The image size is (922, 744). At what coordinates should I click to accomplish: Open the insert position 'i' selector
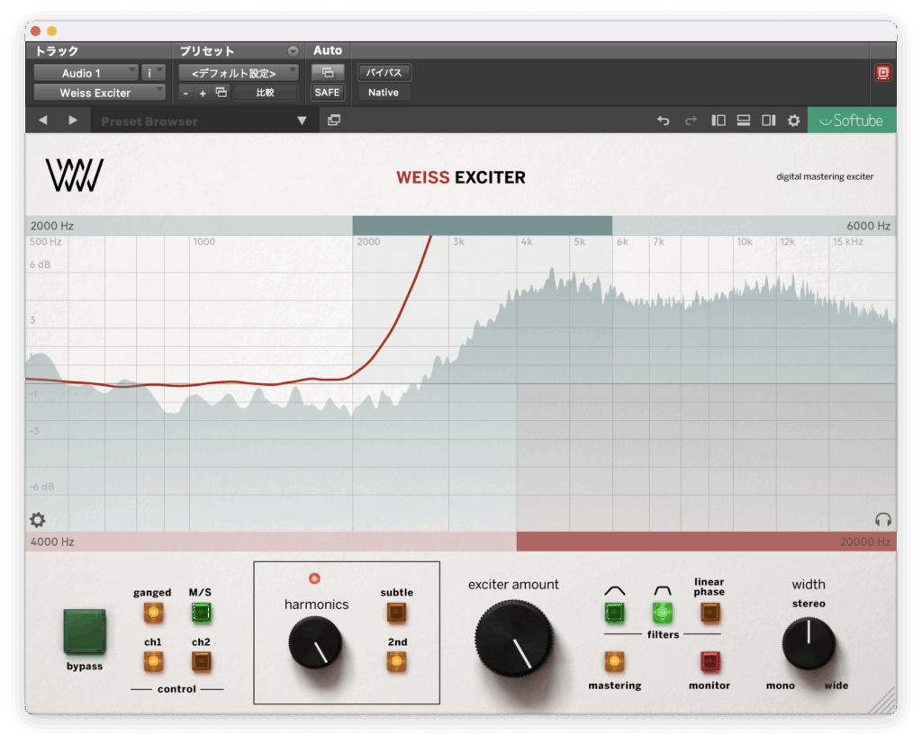[x=153, y=73]
